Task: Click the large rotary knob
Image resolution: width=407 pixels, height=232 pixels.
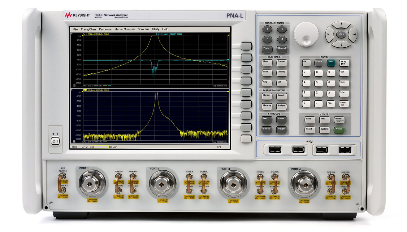Action: coord(306,34)
